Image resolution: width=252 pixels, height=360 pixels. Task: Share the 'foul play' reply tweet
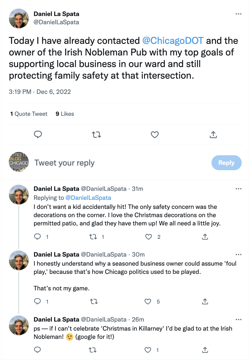click(205, 301)
